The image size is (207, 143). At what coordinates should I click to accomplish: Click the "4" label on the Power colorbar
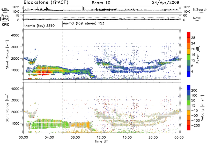click(192, 71)
